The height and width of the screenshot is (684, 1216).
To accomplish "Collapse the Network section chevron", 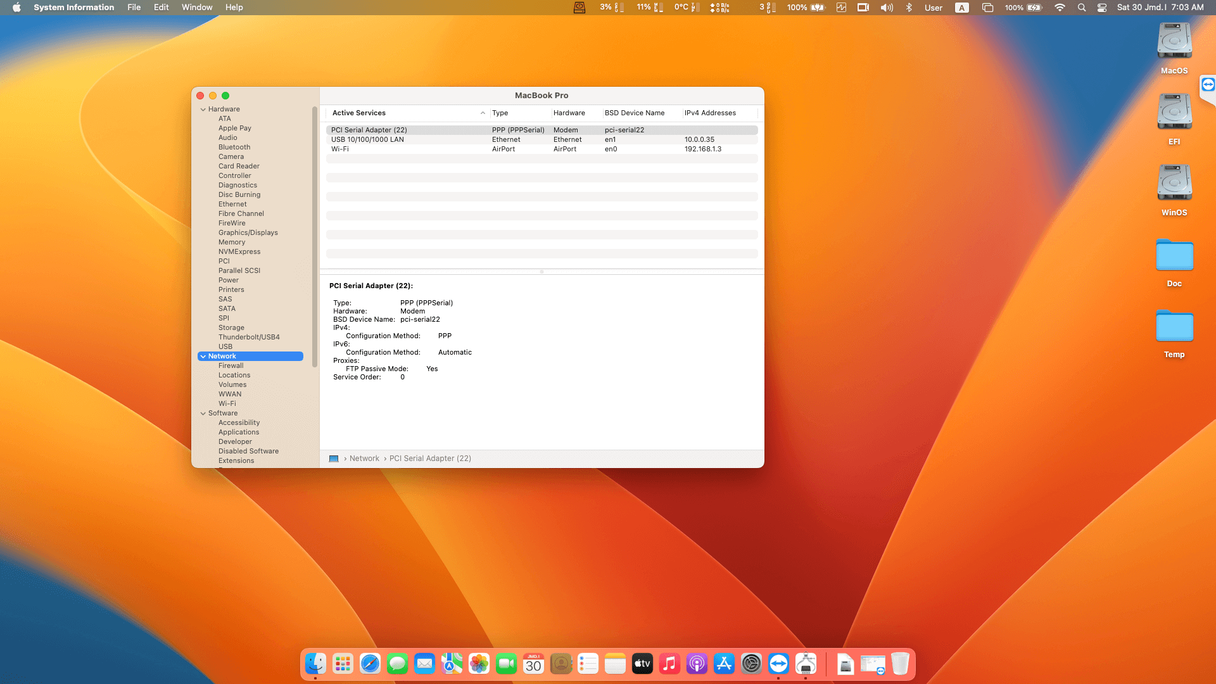I will coord(203,357).
